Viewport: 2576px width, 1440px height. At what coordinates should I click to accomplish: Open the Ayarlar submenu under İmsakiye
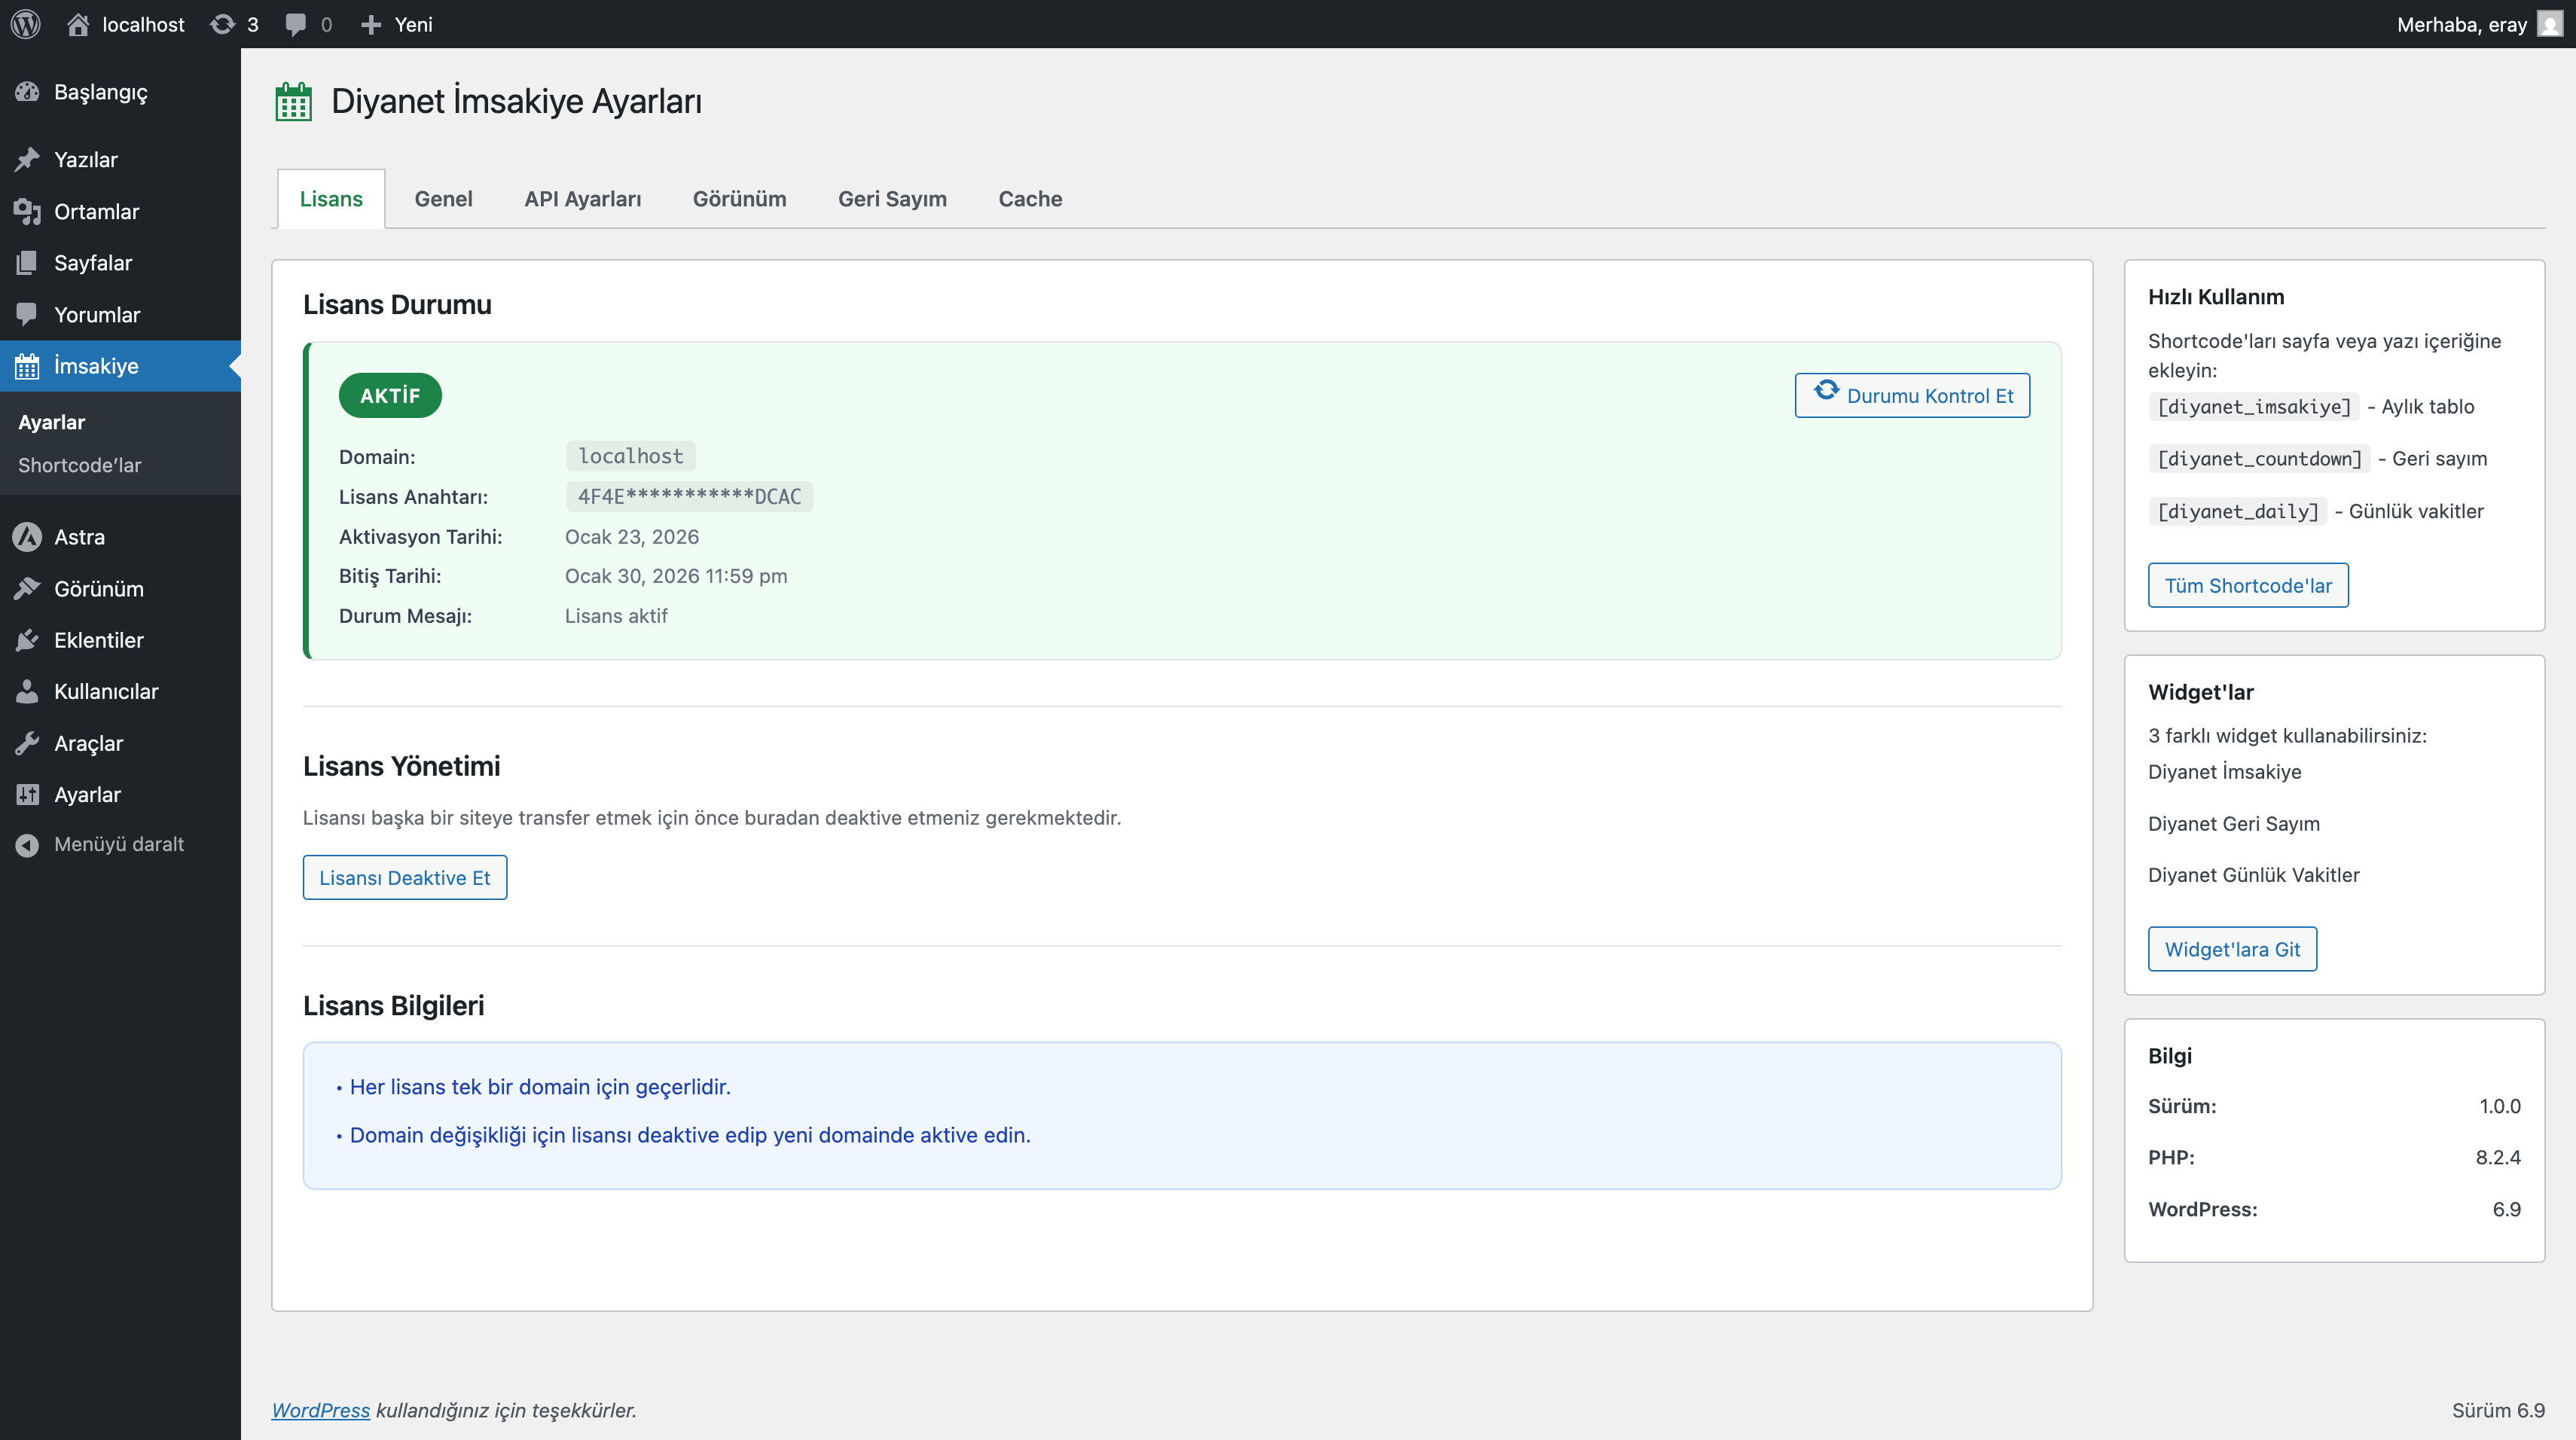point(51,422)
